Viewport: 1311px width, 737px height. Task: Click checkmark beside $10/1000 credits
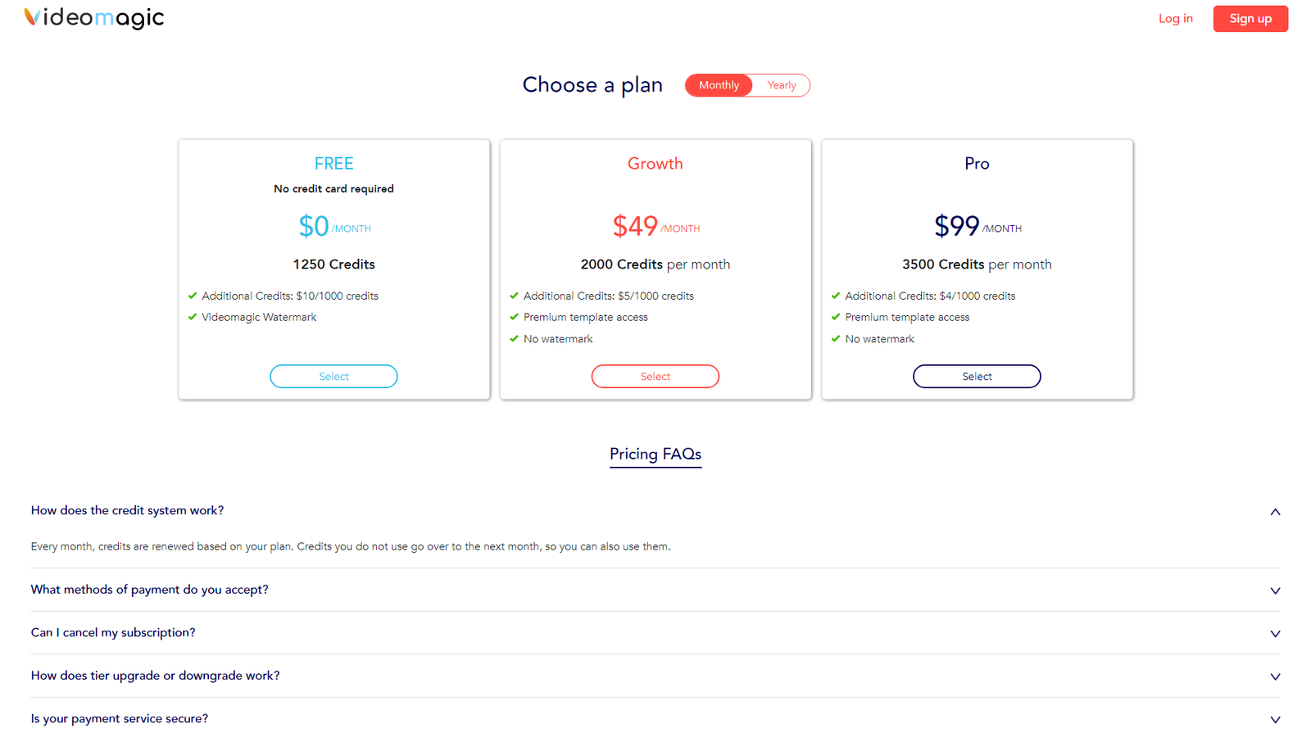pos(193,296)
